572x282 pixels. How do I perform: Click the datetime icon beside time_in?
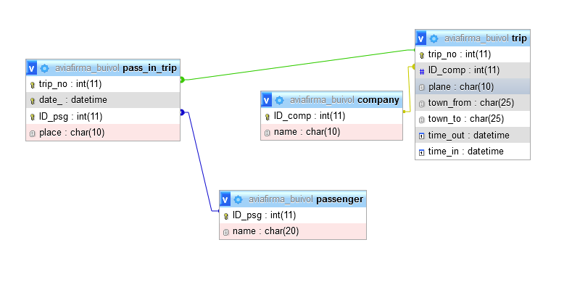click(x=422, y=152)
